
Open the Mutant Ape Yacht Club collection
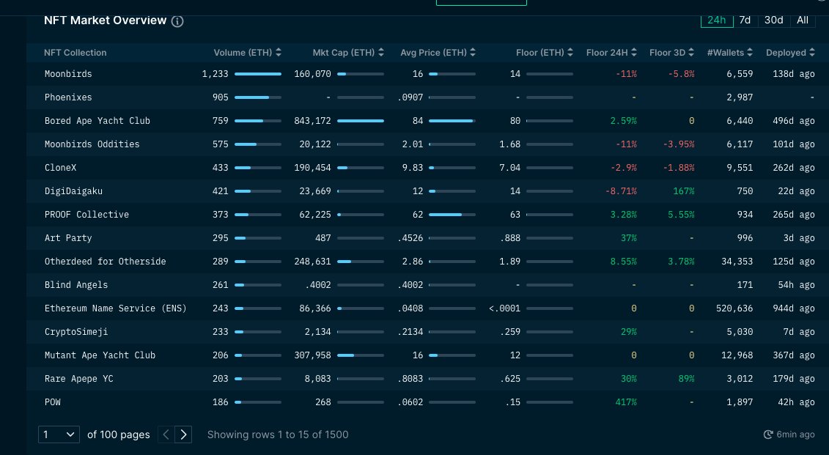(x=100, y=355)
